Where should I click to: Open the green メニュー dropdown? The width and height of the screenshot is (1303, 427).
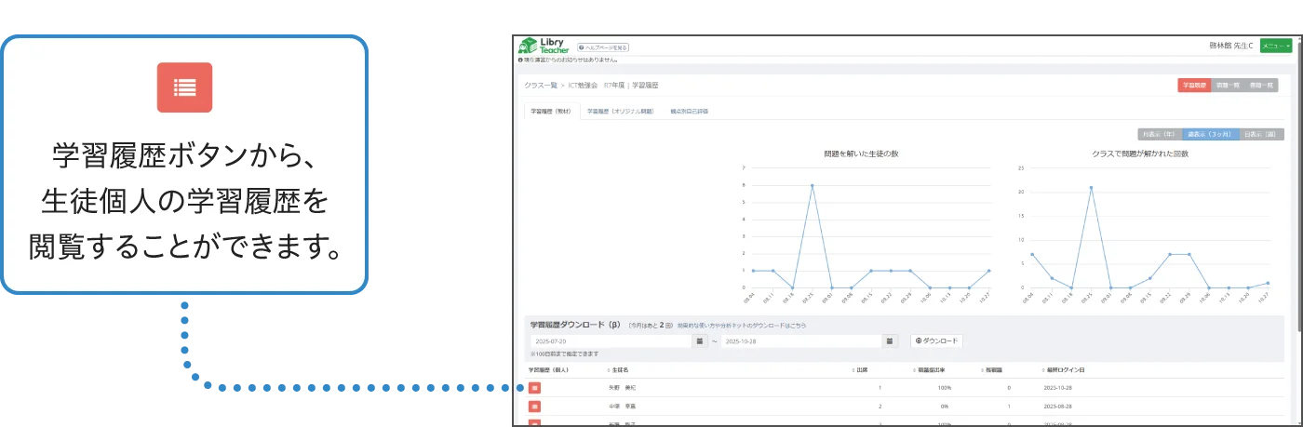click(x=1275, y=46)
